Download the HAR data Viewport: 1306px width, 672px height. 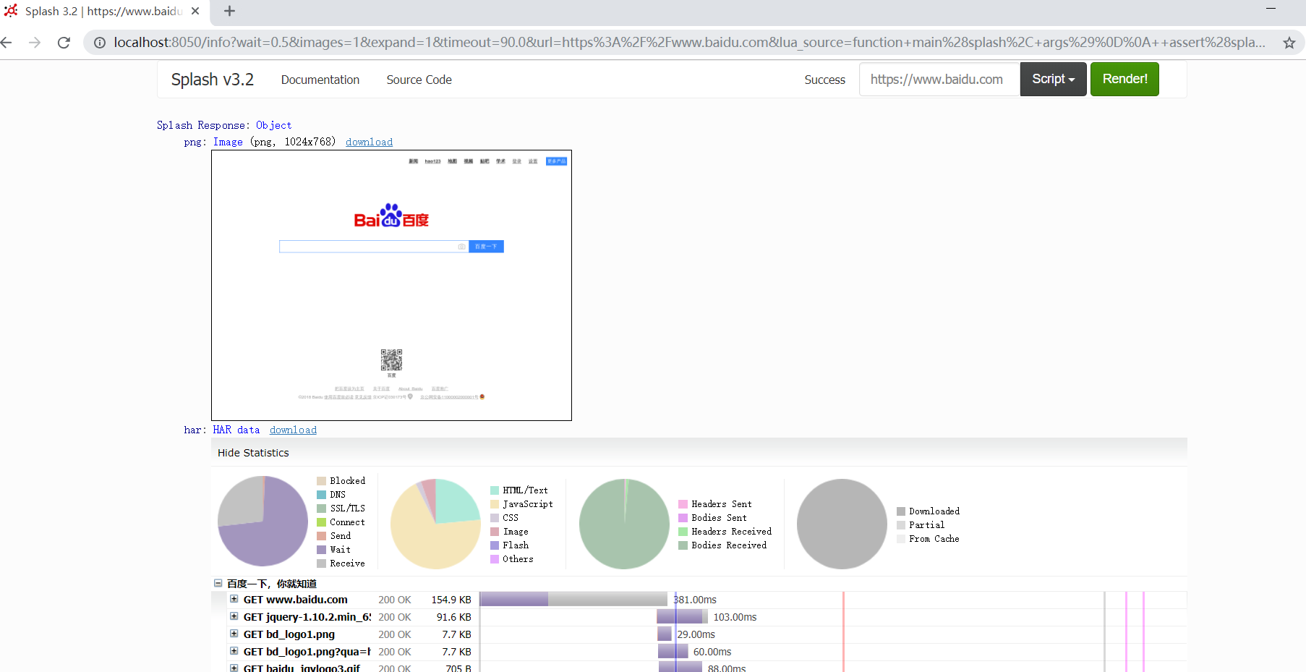[293, 430]
